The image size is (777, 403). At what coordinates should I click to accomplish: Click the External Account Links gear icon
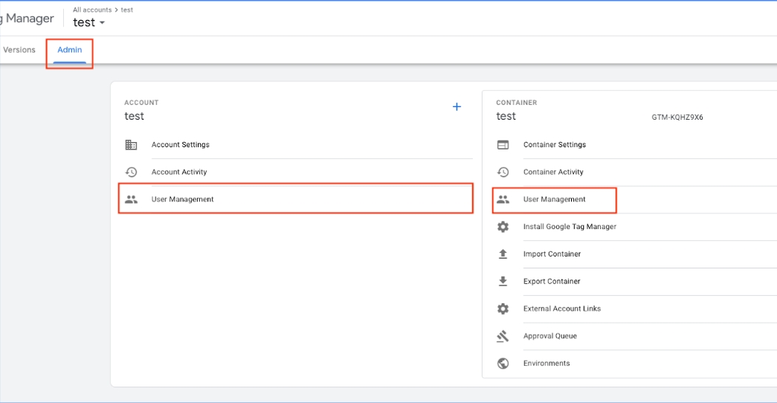(503, 309)
